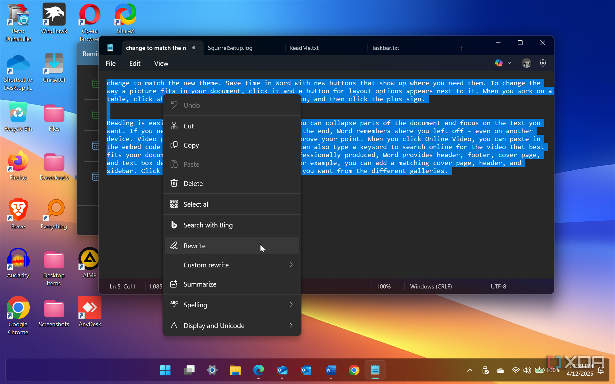The height and width of the screenshot is (384, 615).
Task: Select the AnyDesk desktop shortcut
Action: [x=90, y=312]
